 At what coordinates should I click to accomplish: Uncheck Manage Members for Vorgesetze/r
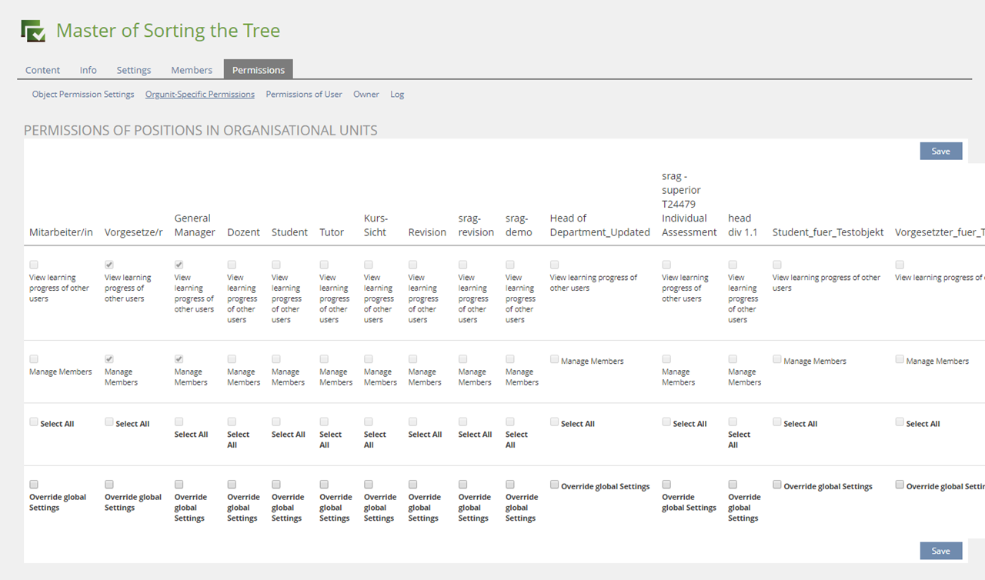point(109,359)
